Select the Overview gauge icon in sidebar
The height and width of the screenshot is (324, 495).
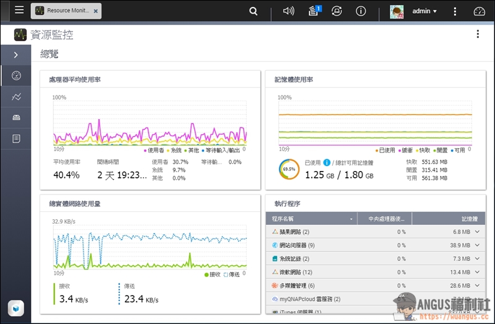point(16,76)
